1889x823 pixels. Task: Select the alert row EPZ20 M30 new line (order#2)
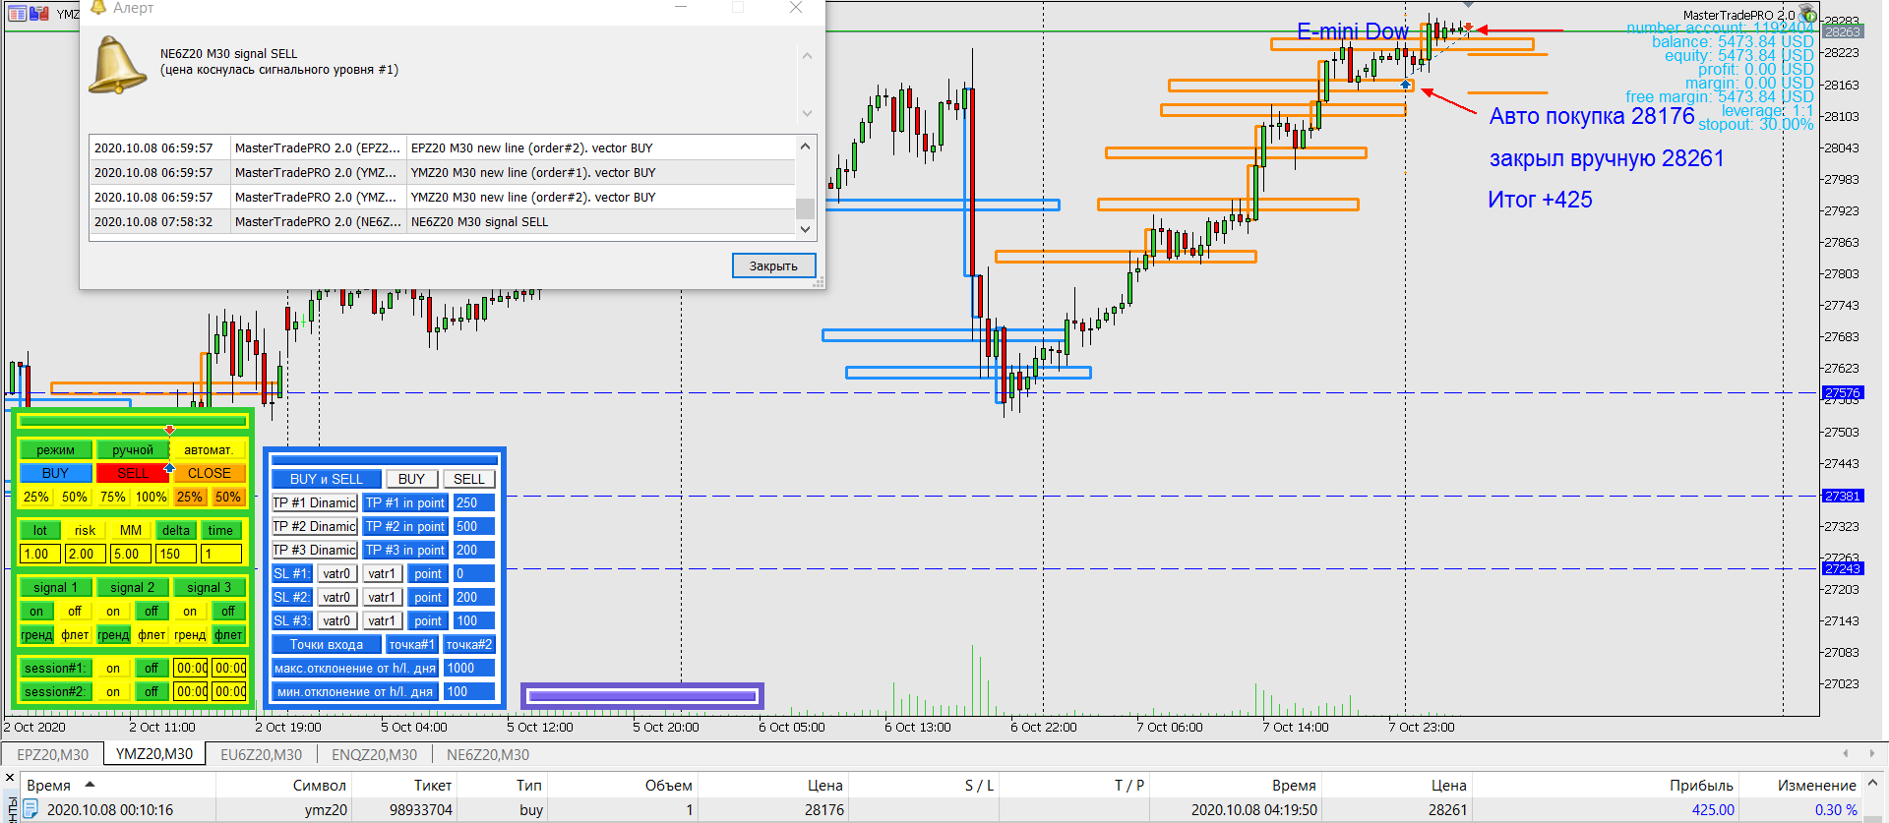[x=442, y=147]
